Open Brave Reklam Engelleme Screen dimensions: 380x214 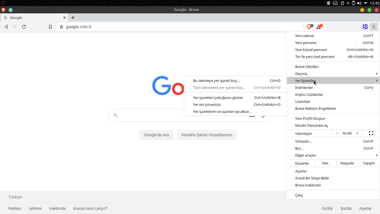click(333, 108)
